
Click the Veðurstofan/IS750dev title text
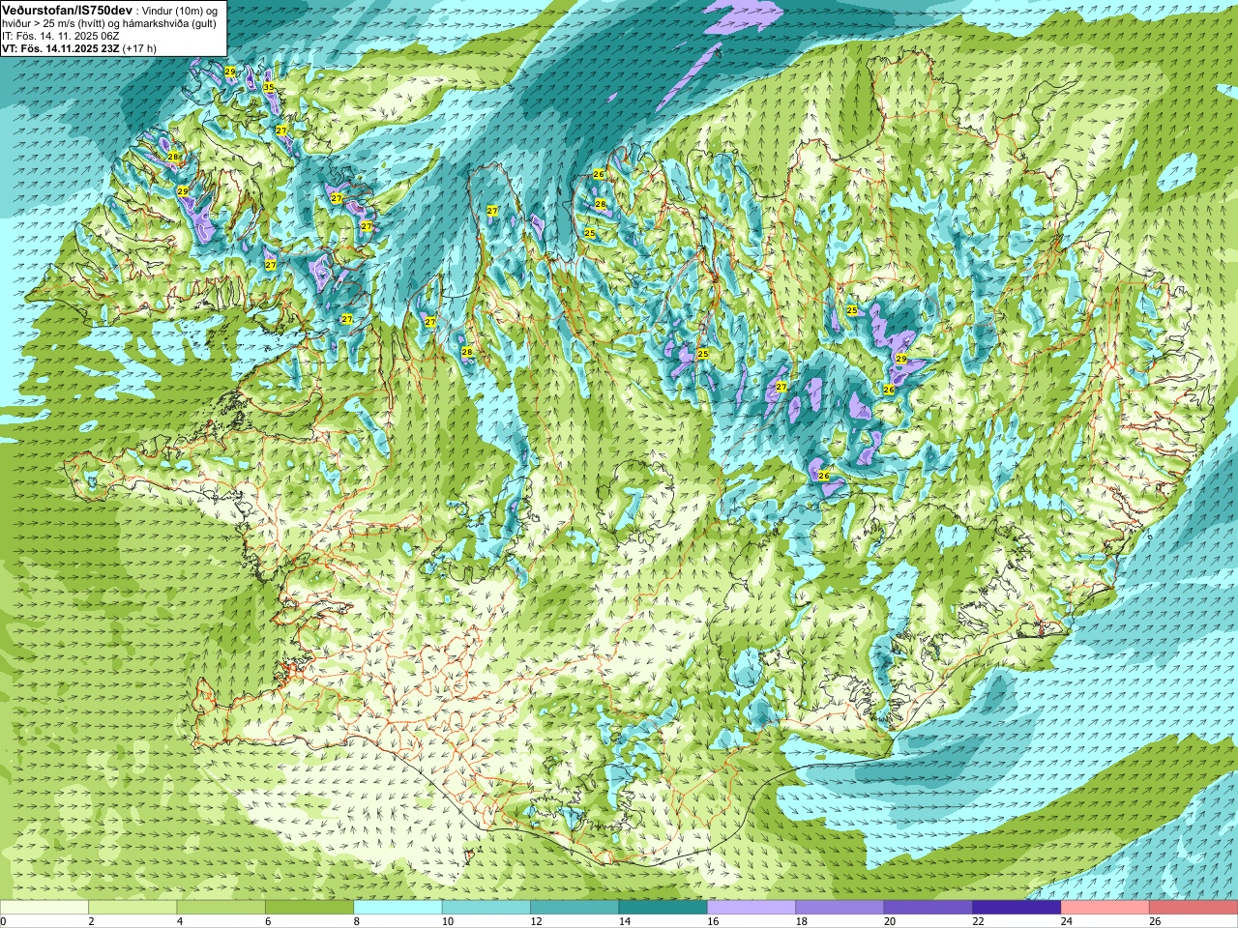coord(67,10)
